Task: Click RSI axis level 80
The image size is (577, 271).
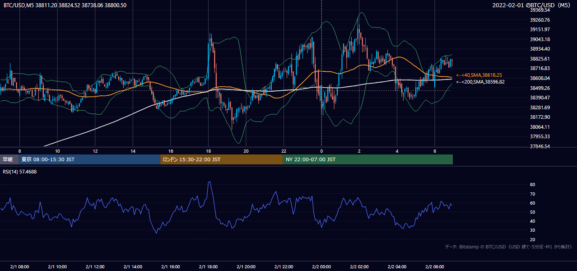Action: pyautogui.click(x=532, y=185)
